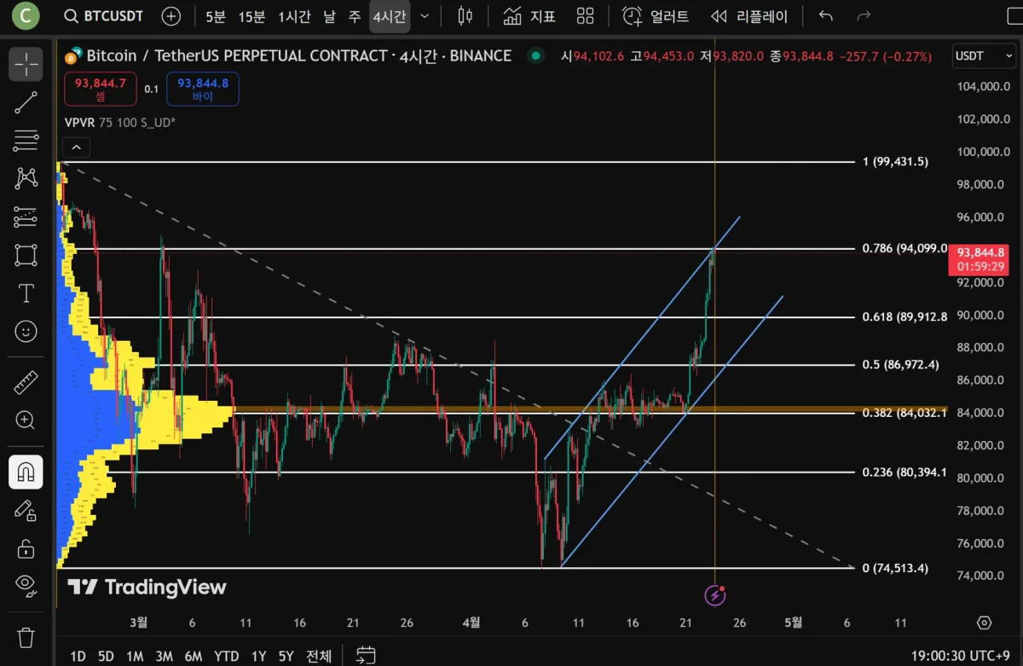Switch to 주 weekly timeframe
The height and width of the screenshot is (666, 1023).
(355, 16)
